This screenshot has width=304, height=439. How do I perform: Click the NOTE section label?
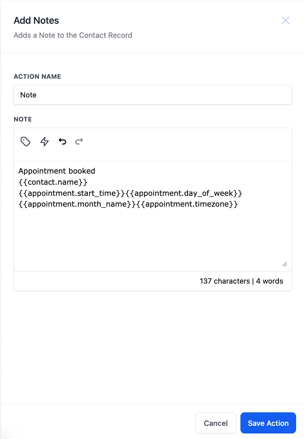click(x=23, y=119)
